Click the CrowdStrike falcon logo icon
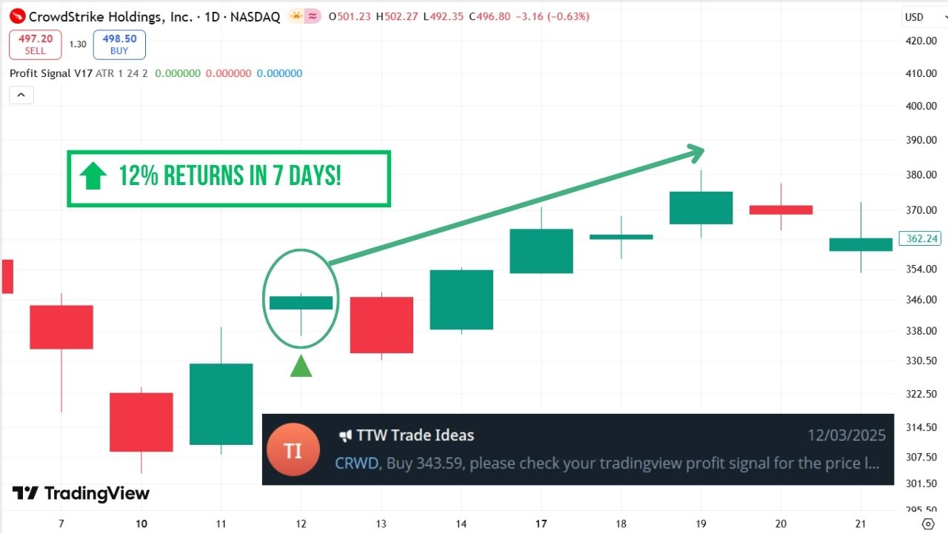 (x=17, y=16)
